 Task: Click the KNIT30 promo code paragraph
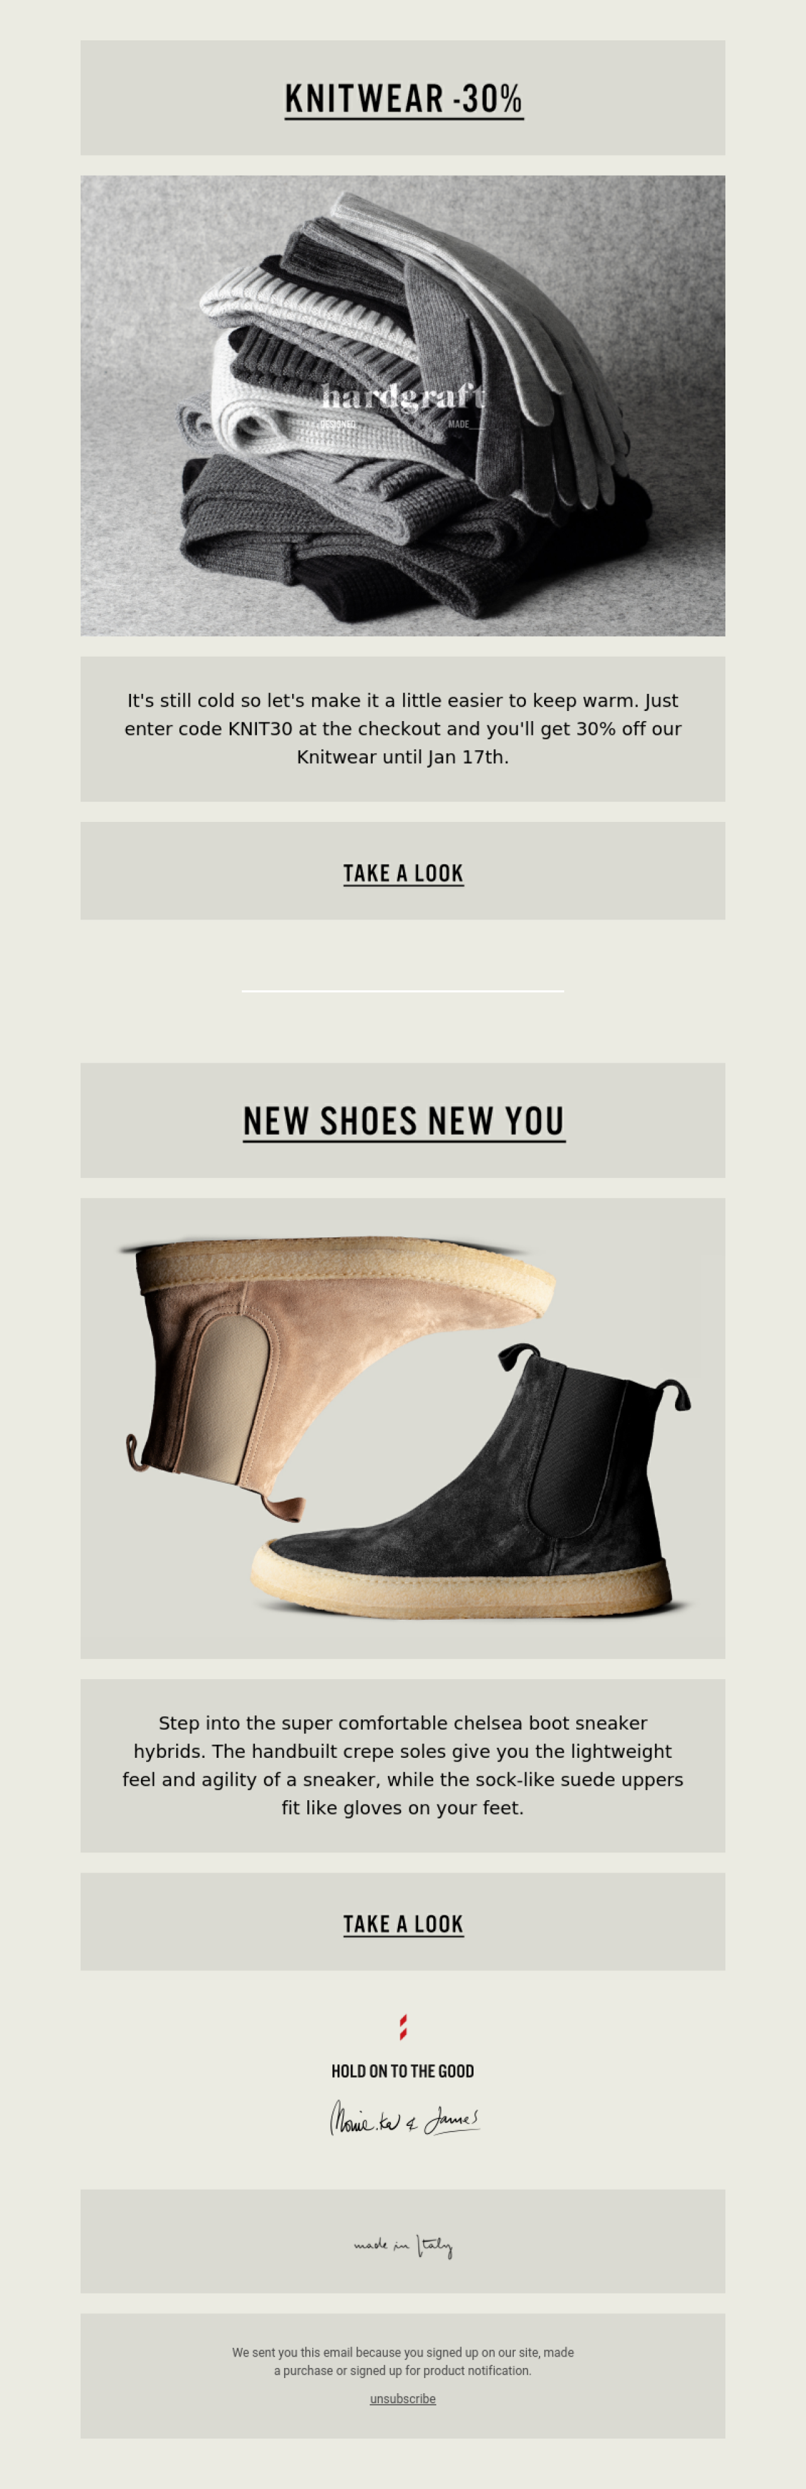pyautogui.click(x=402, y=729)
